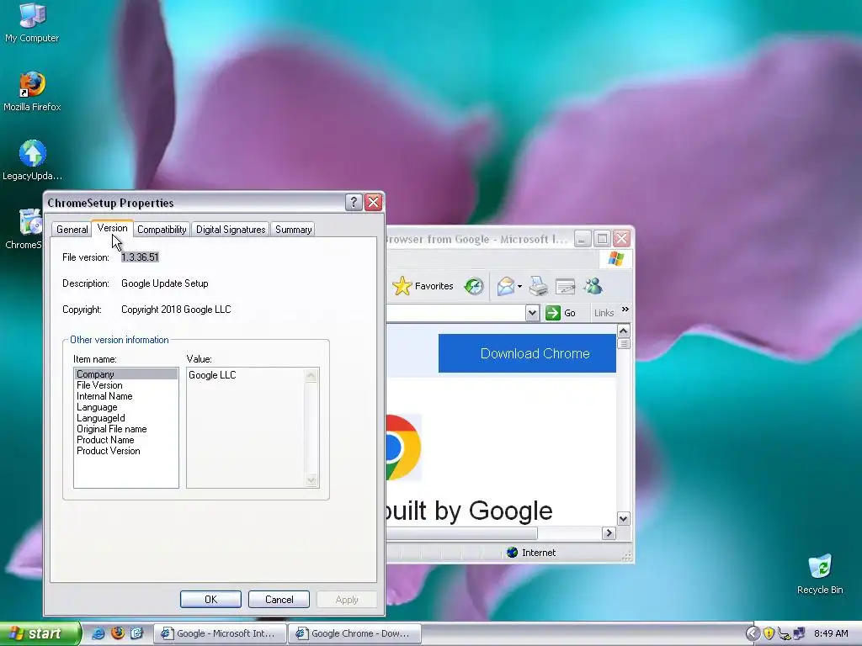
Task: Open the Recycle Bin
Action: pyautogui.click(x=820, y=574)
